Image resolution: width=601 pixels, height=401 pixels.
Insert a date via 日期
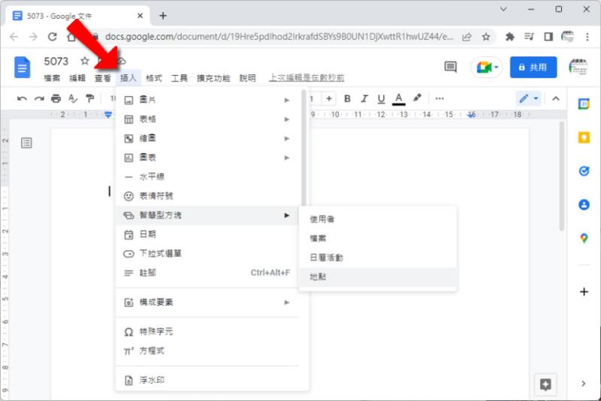click(x=207, y=234)
